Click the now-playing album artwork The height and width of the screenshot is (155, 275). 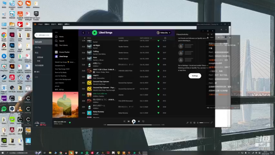[65, 105]
